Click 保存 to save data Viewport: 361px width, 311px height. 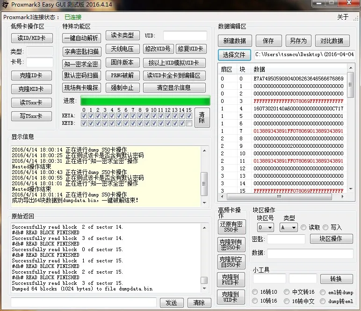click(x=269, y=41)
